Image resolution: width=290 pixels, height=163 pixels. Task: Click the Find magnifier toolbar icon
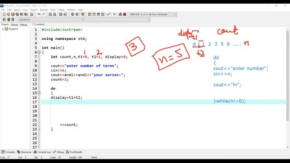pyautogui.click(x=50, y=14)
